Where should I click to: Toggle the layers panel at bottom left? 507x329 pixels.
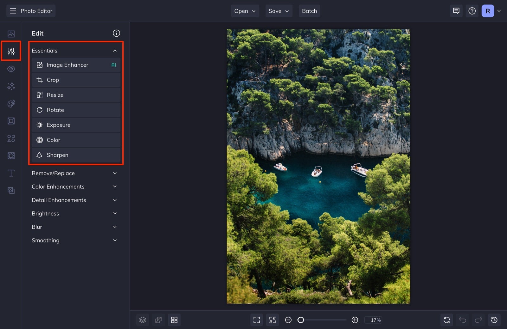(143, 320)
